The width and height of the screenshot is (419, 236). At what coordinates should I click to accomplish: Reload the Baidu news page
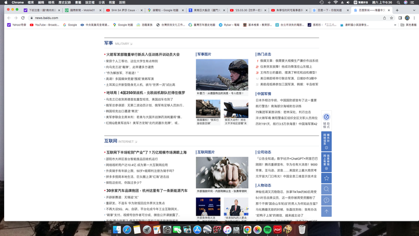pos(23,18)
